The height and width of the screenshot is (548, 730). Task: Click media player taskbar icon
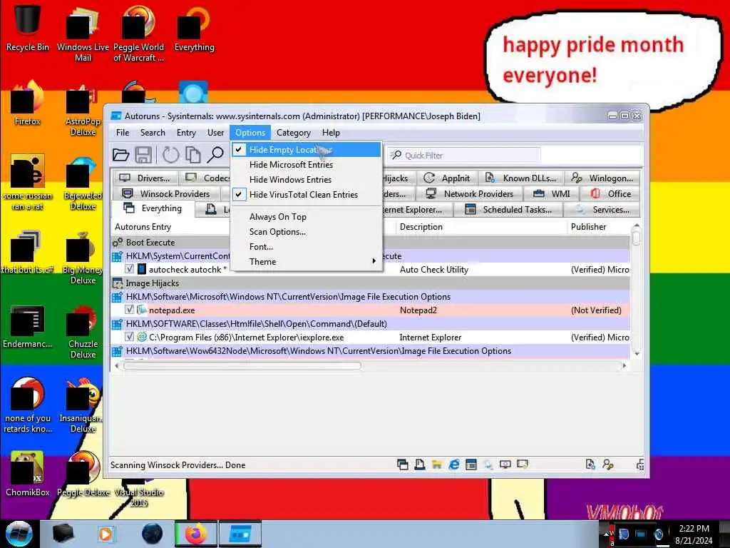(x=106, y=534)
